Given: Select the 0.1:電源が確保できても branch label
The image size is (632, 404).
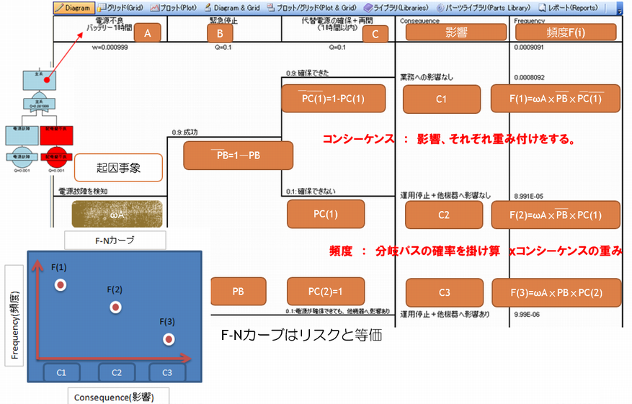Looking at the screenshot, I should 338,311.
